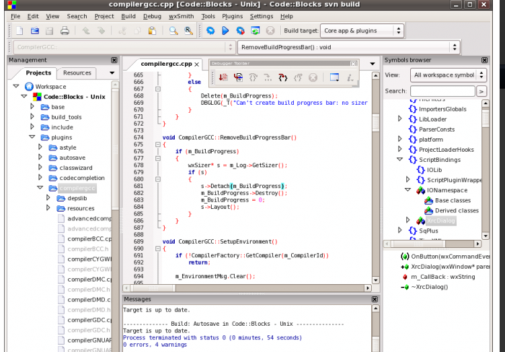
Task: Click the Next line debugger icon
Action: click(x=253, y=77)
